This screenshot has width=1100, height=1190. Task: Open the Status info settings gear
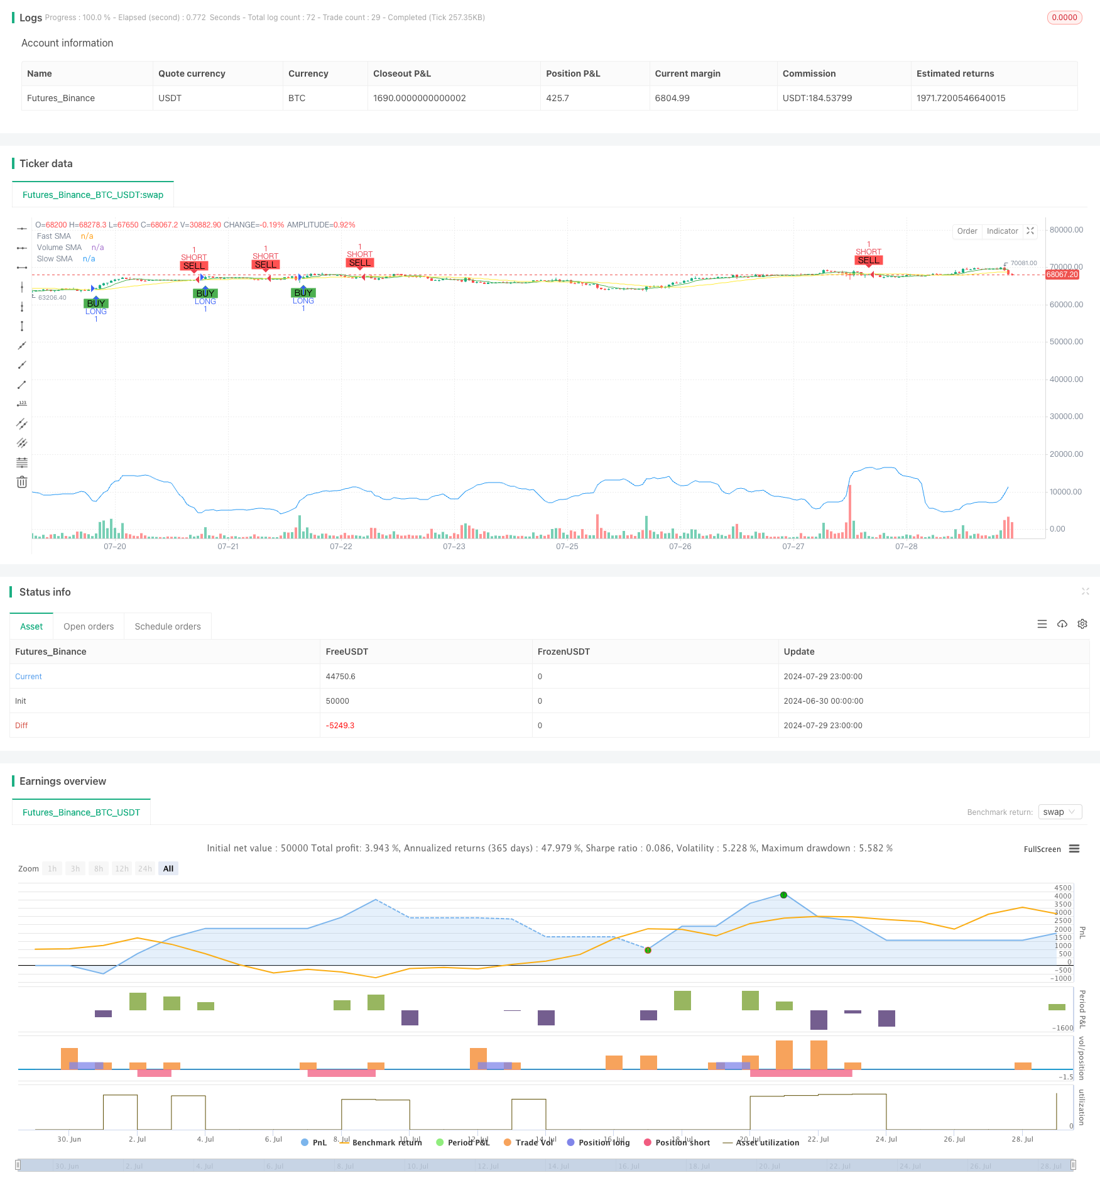[x=1082, y=624]
